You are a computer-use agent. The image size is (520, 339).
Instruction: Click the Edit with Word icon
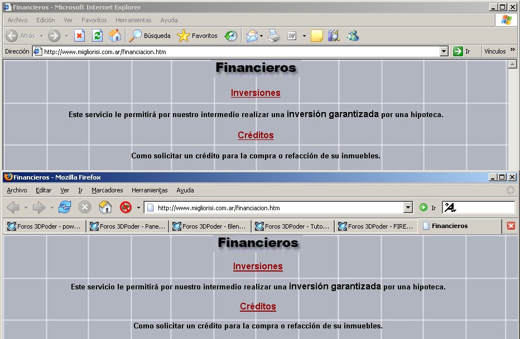(x=292, y=36)
